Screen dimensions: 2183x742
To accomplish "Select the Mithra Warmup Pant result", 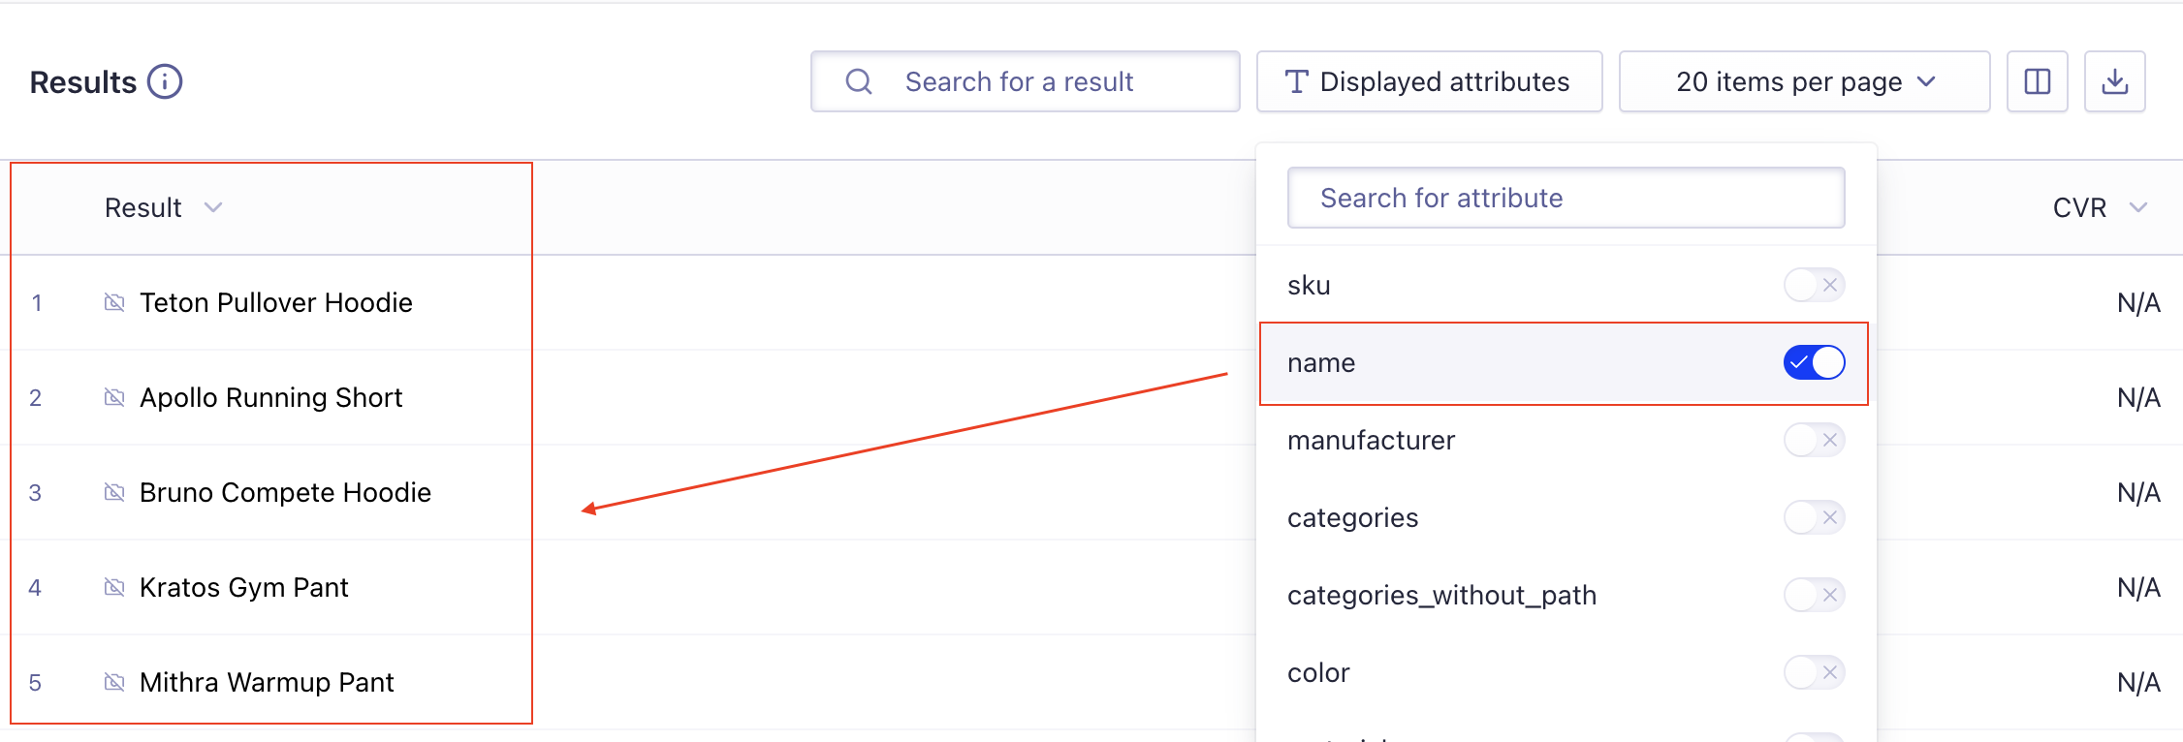I will pyautogui.click(x=267, y=683).
